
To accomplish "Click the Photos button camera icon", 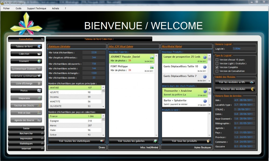I will [39, 91].
